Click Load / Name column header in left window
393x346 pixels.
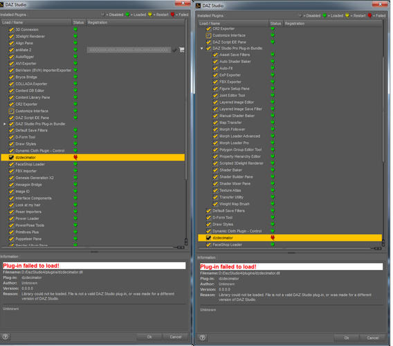(36, 22)
